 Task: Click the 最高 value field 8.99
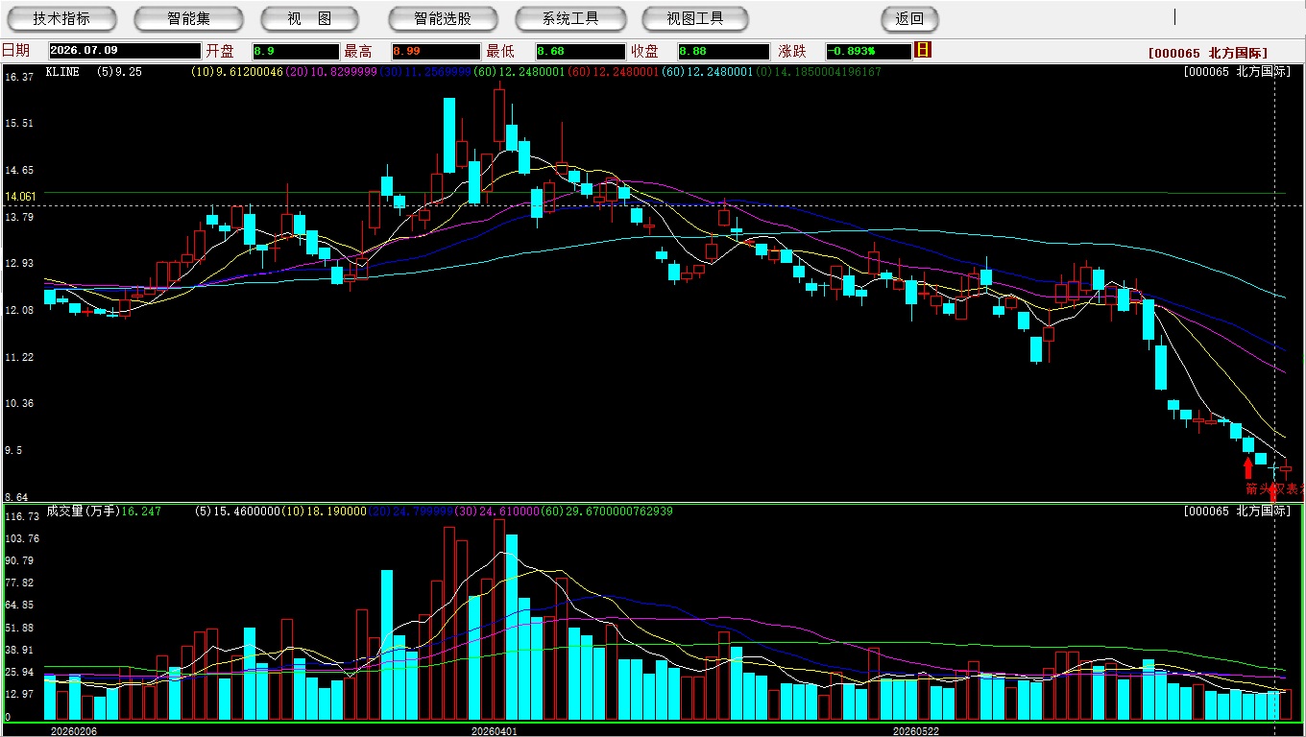point(435,51)
